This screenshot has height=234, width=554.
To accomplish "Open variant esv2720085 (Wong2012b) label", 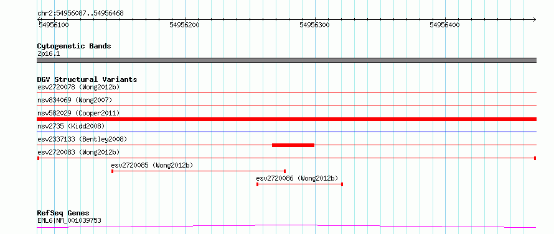I will tap(152, 165).
